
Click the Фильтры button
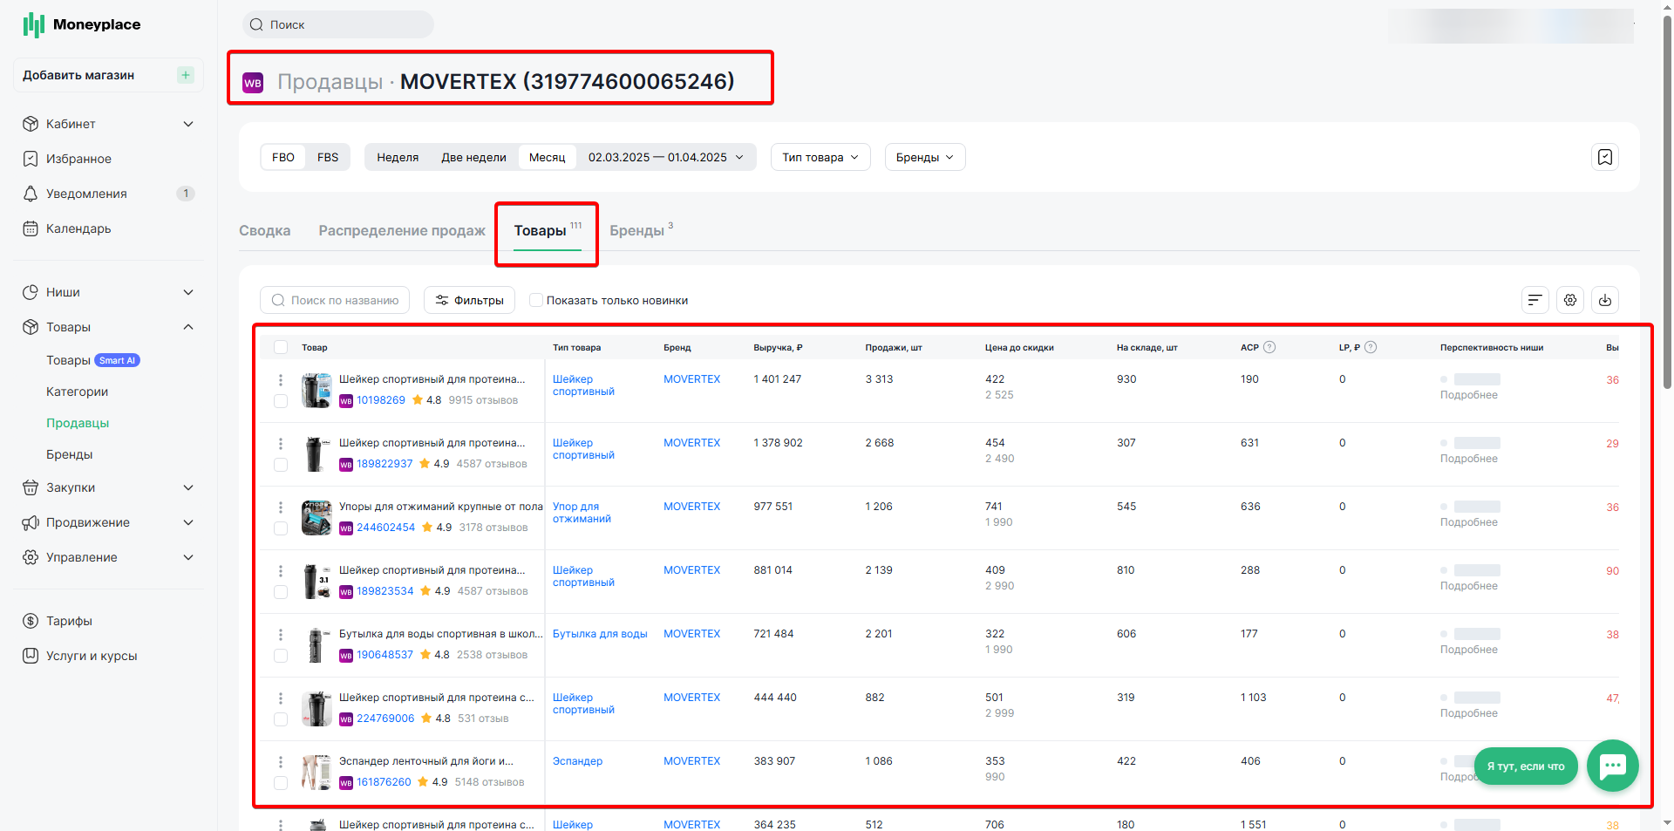coord(469,300)
